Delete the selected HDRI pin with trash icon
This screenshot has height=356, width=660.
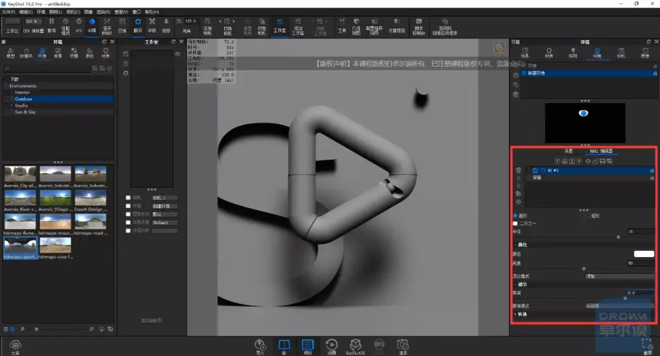(x=518, y=170)
